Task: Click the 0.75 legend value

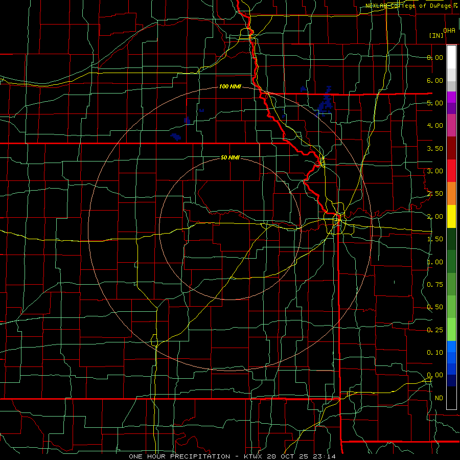Action: 435,285
